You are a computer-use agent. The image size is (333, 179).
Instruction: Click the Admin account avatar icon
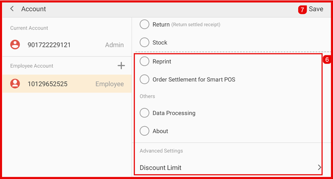click(15, 45)
